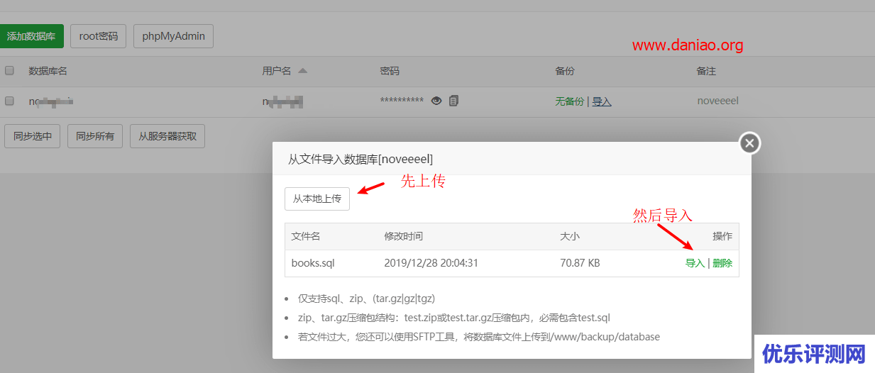Click the 无备份 link in backup column
Image resolution: width=875 pixels, height=373 pixels.
point(569,101)
